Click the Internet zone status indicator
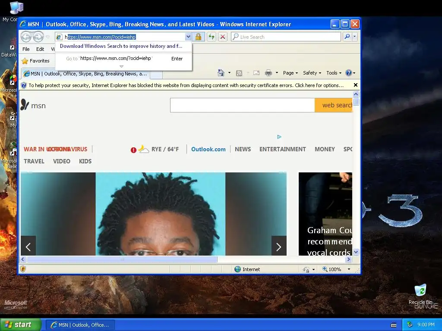 pos(247,269)
